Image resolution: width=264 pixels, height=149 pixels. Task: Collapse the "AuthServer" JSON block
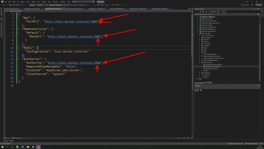coord(18,59)
